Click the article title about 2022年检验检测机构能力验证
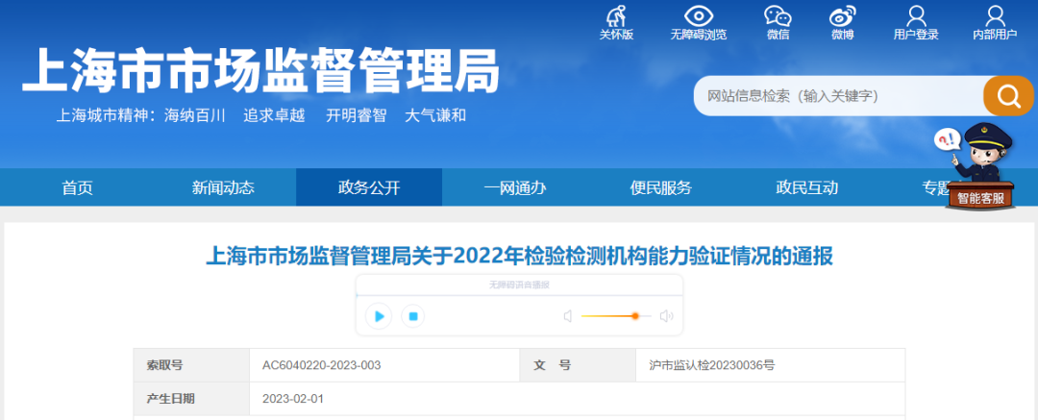Image resolution: width=1038 pixels, height=420 pixels. [519, 255]
